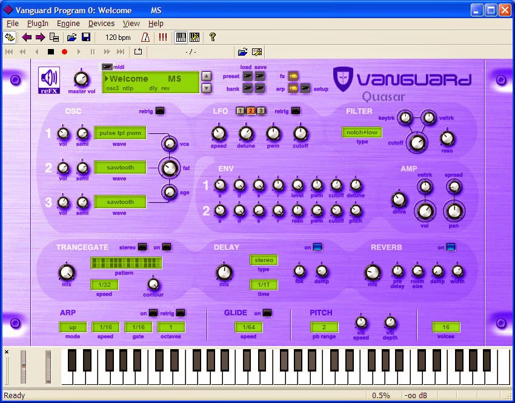Open the delay type stereo selector
Screen dimensions: 515x403
(264, 260)
